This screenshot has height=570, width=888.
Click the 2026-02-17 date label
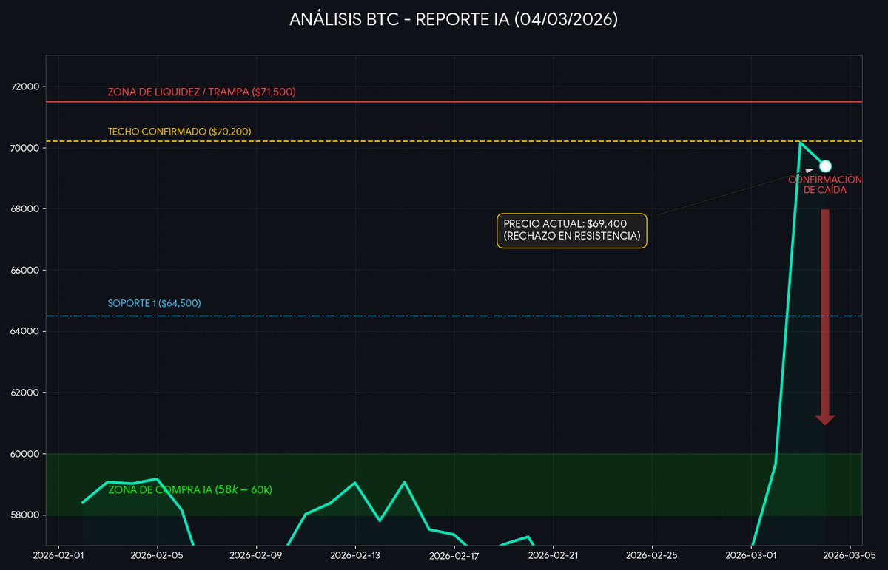tap(454, 556)
